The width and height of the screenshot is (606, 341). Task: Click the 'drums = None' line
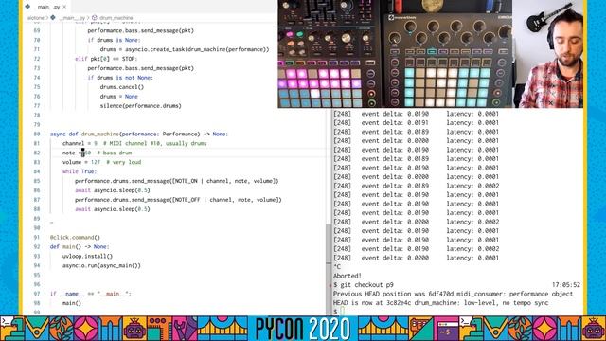[118, 97]
